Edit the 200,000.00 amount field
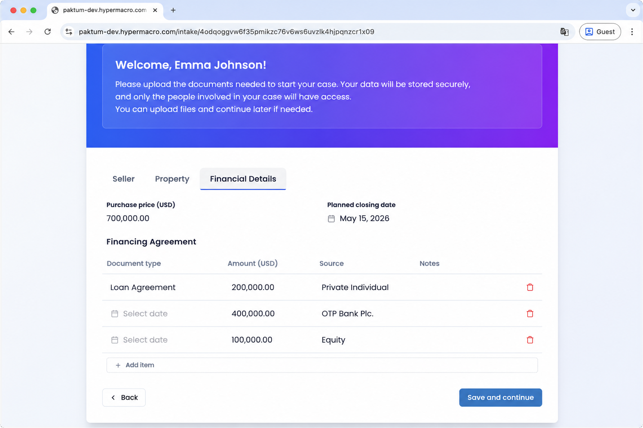 click(x=253, y=287)
